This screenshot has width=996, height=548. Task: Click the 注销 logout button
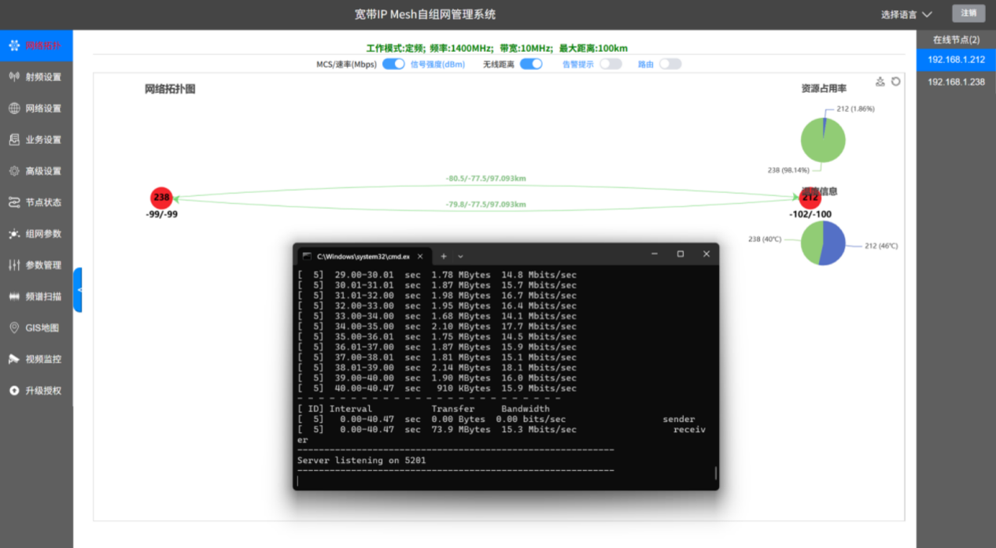(x=968, y=13)
